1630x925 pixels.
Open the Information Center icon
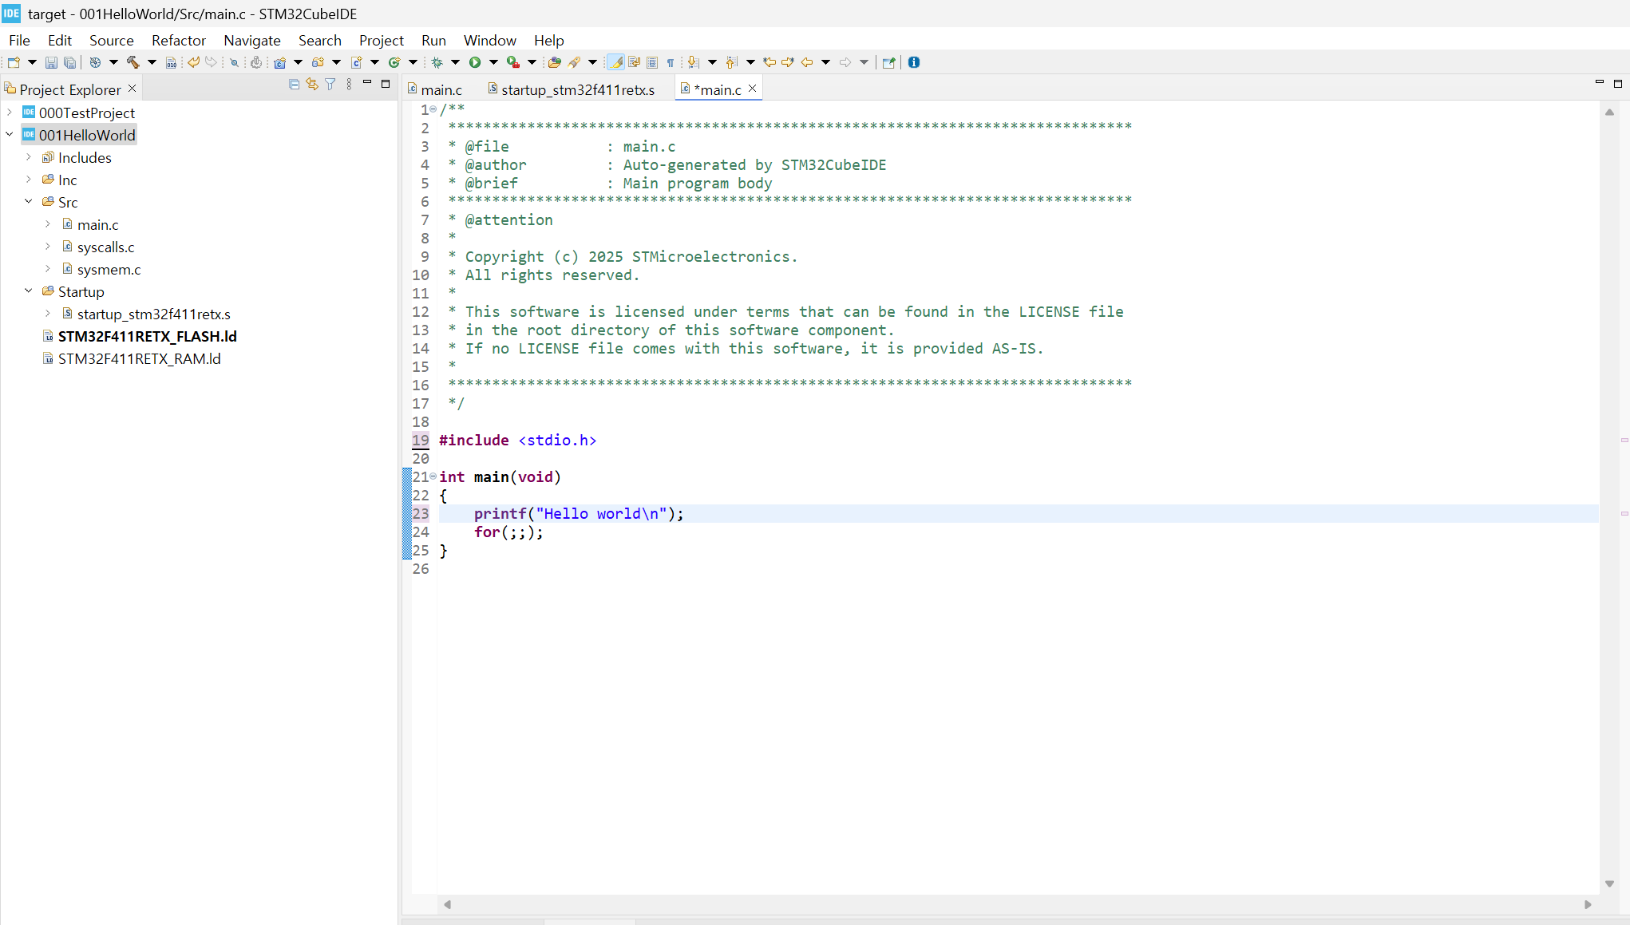point(914,62)
